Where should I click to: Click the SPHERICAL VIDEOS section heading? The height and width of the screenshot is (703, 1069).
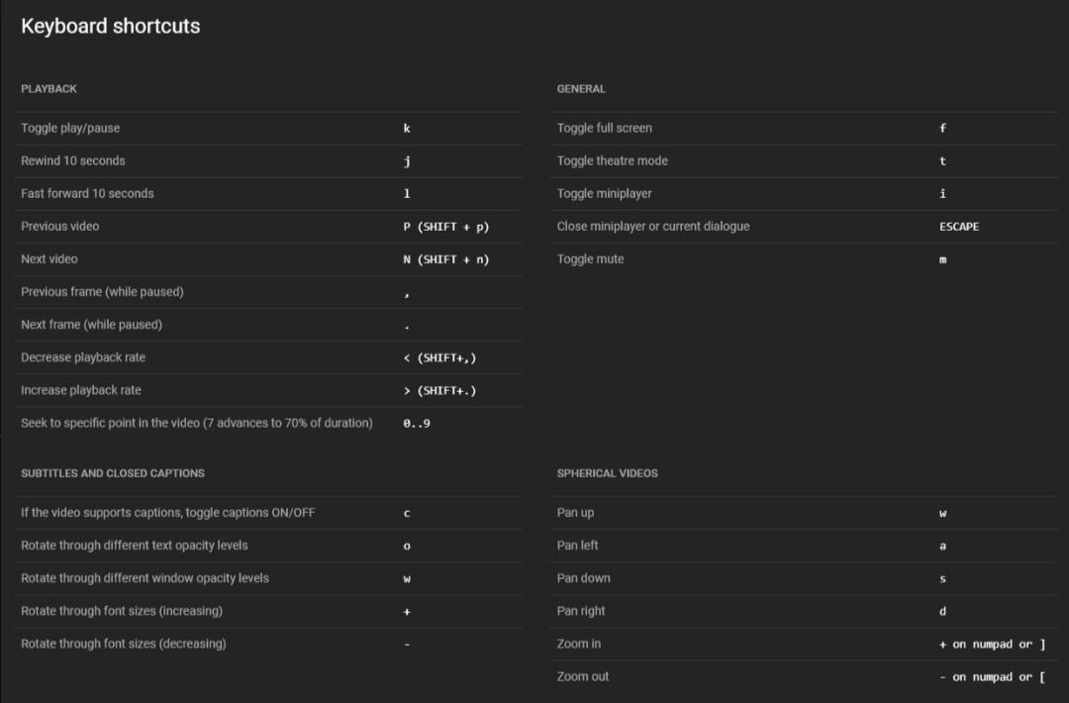(x=607, y=473)
